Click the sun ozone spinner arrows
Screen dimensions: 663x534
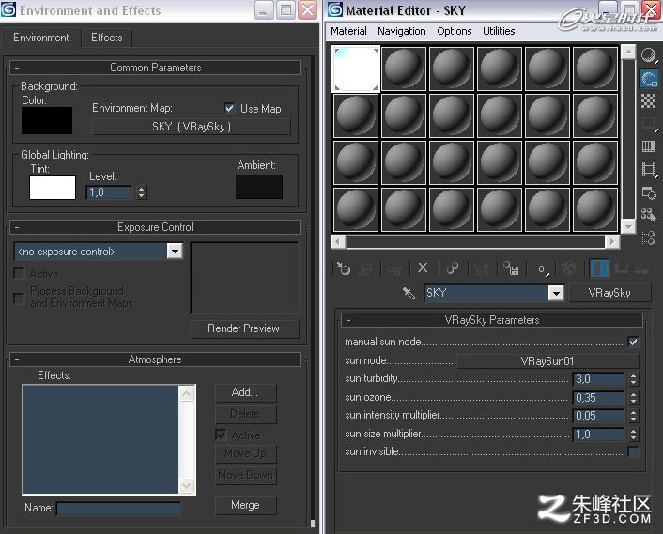(x=633, y=398)
